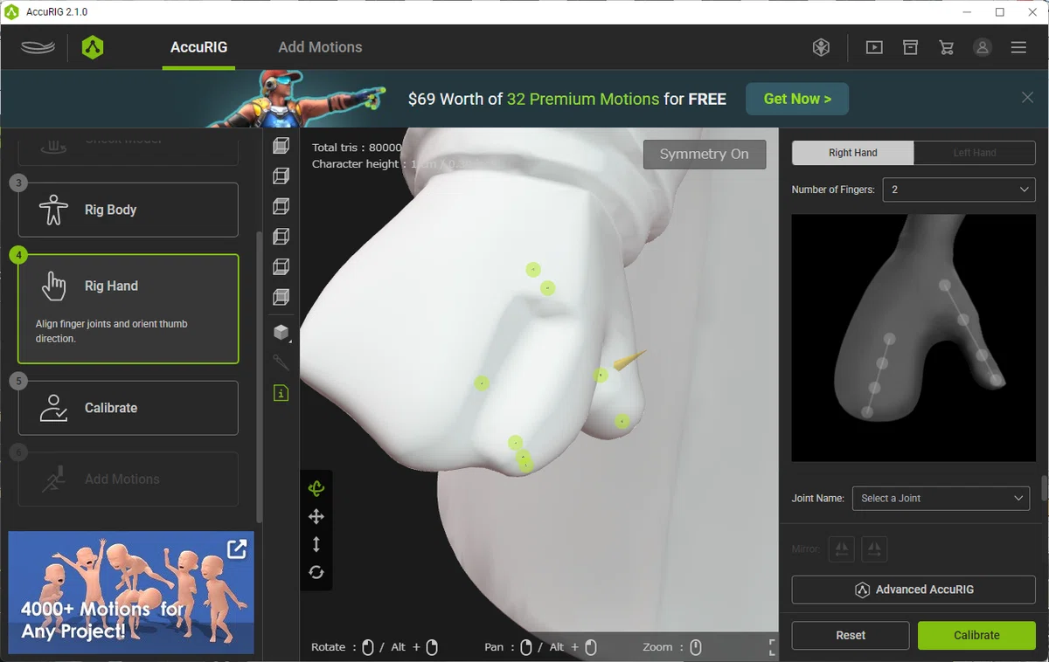This screenshot has width=1049, height=662.
Task: Click the hand pointer icon in Rig Hand
Action: tap(54, 286)
